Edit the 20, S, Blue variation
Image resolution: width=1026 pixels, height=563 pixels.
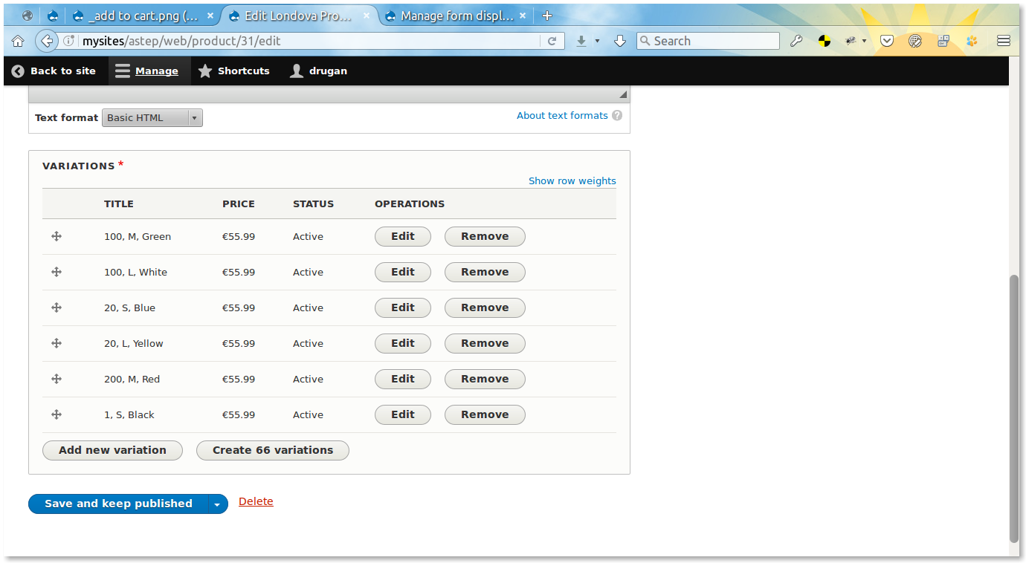402,307
